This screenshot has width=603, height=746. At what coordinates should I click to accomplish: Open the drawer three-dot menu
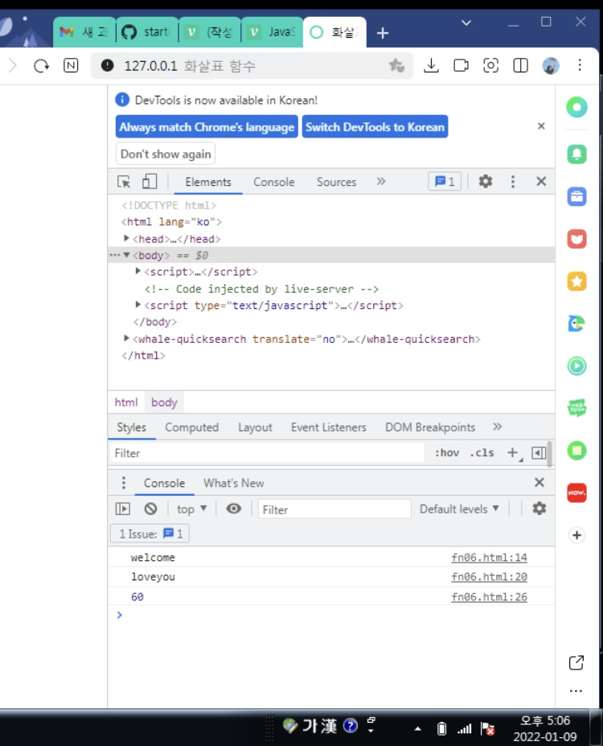124,482
